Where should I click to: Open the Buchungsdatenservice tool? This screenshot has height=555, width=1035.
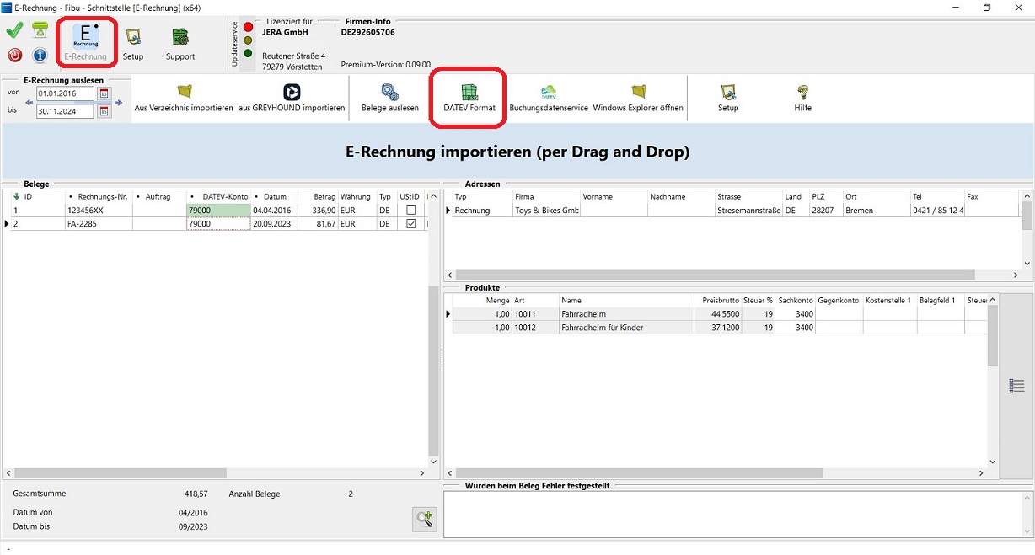point(548,98)
